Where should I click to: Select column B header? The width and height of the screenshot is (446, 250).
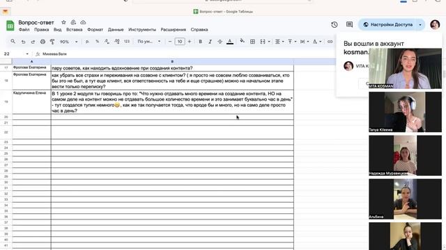(172, 62)
